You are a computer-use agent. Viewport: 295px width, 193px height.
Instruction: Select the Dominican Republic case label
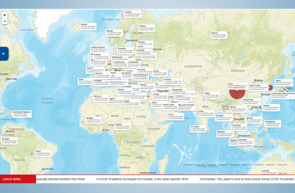pyautogui.click(x=22, y=114)
